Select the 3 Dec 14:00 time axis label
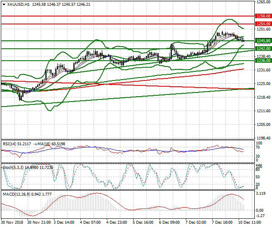Image resolution: width=272 pixels, height=227 pixels. [64, 222]
